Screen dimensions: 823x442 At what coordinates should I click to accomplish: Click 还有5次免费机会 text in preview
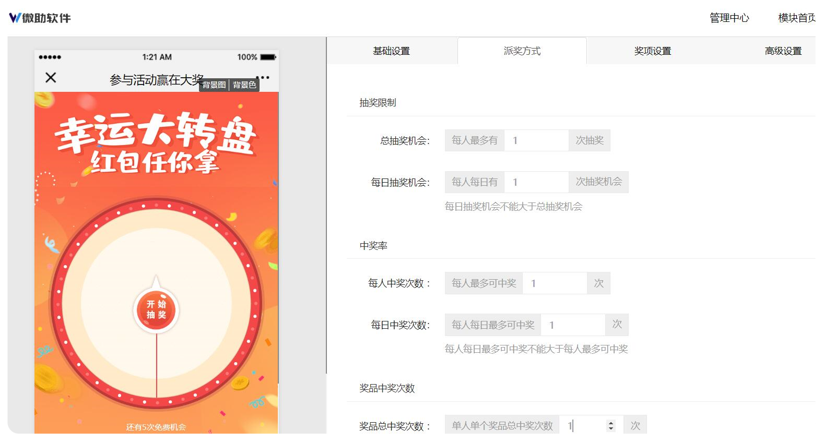coord(156,427)
